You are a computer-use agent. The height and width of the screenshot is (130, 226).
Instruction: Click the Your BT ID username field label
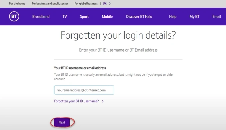[80, 68]
